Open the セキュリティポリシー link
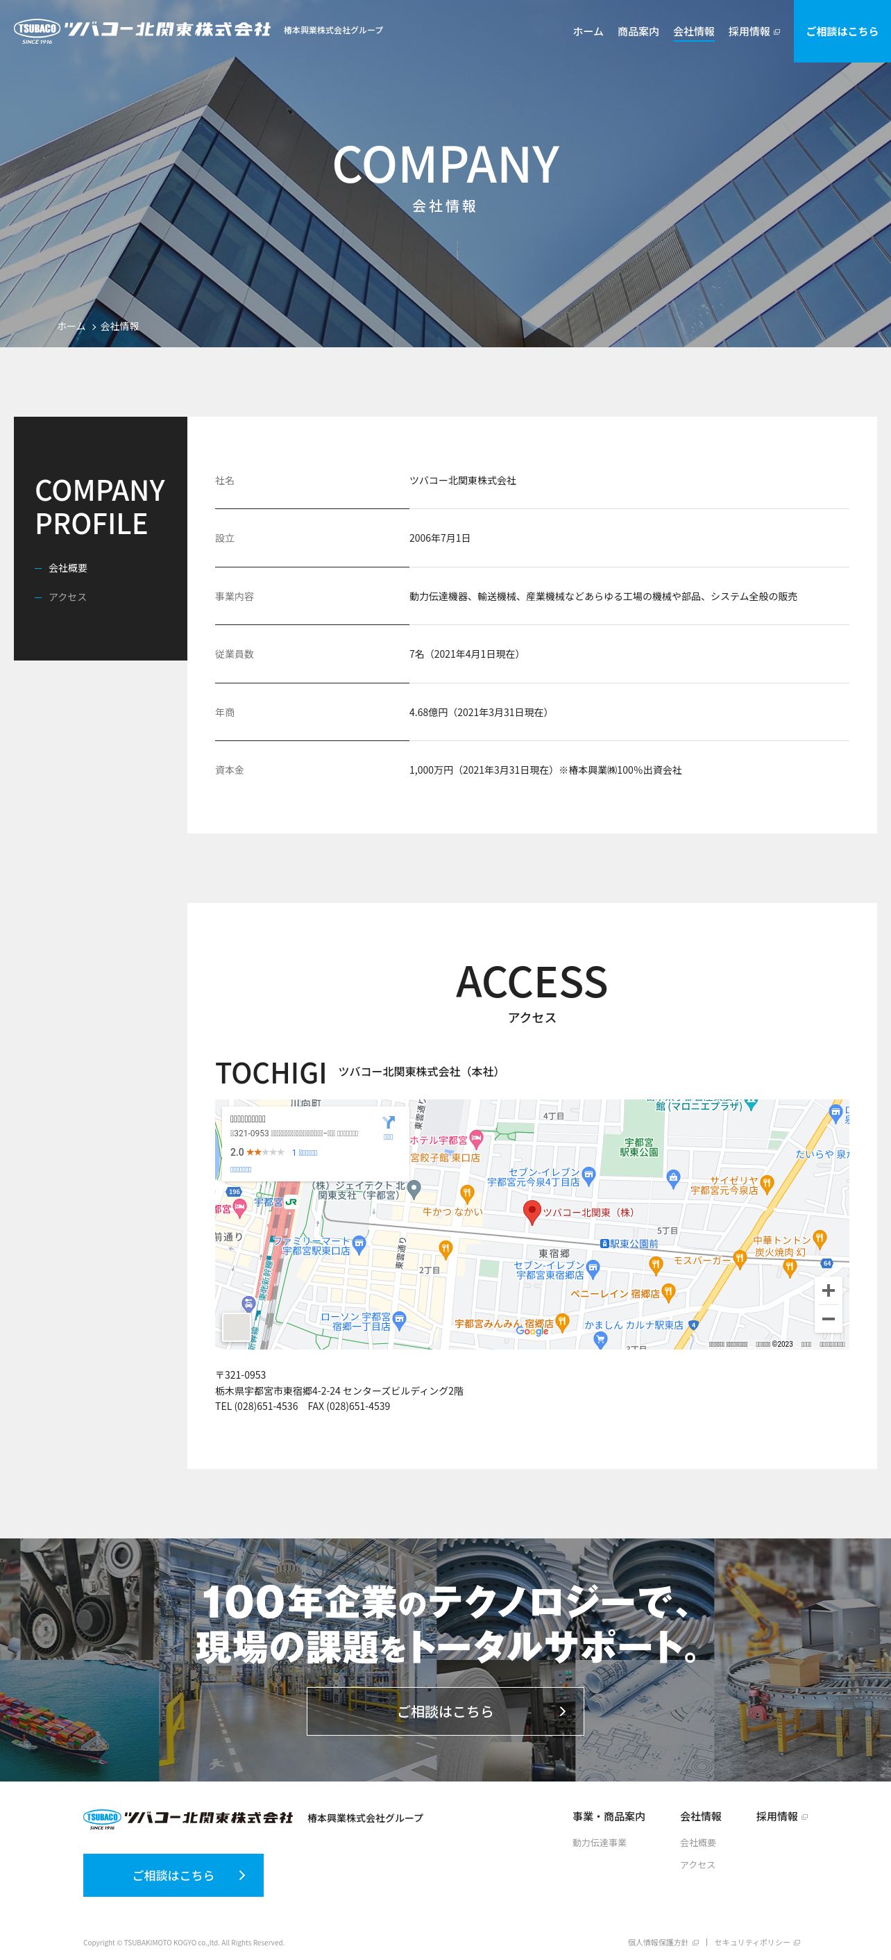 click(x=757, y=1943)
